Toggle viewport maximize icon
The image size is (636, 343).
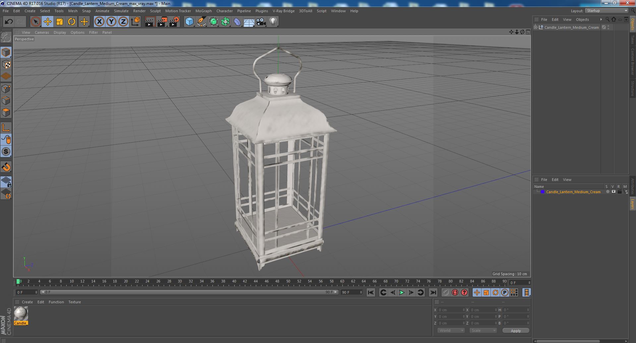point(528,32)
